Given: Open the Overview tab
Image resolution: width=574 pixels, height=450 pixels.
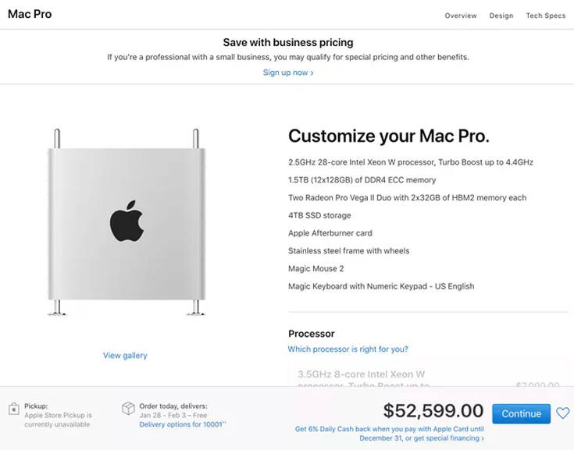Looking at the screenshot, I should pyautogui.click(x=461, y=16).
